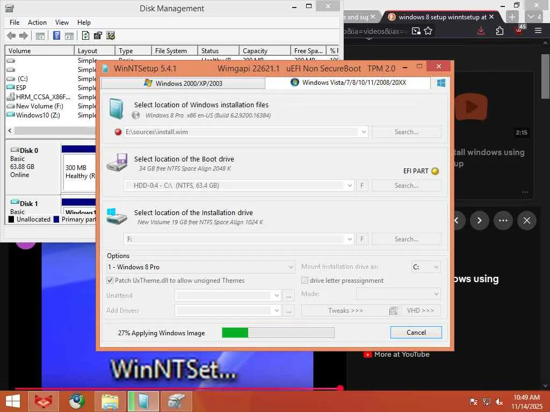The image size is (550, 412).
Task: Click the Volume column header in Disk Management
Action: point(40,51)
